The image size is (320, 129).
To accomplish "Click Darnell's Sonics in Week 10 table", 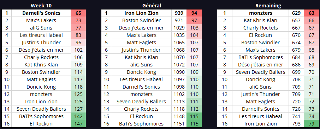I will click(41, 13).
